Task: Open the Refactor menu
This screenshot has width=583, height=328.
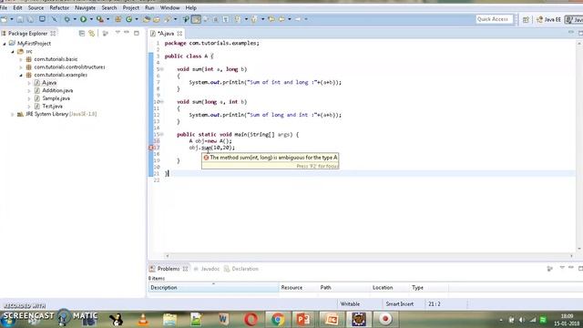Action: (x=59, y=7)
